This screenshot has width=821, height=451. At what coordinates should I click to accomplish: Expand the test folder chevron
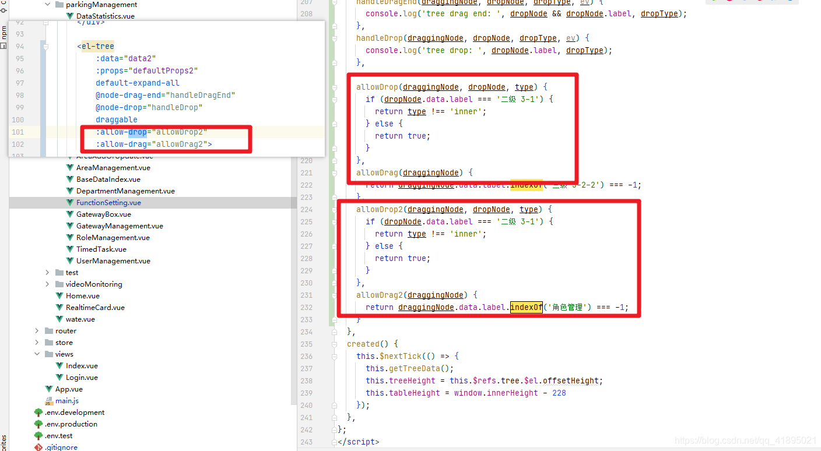point(47,273)
